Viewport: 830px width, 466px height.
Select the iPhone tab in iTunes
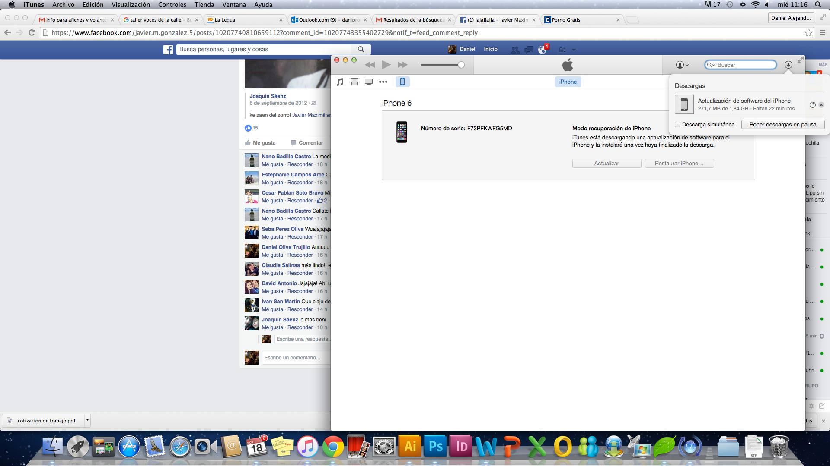pyautogui.click(x=568, y=82)
